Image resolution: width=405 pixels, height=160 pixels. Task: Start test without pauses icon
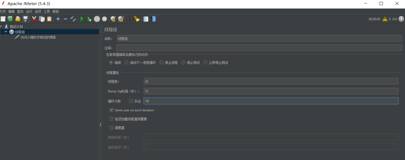[x=89, y=19]
